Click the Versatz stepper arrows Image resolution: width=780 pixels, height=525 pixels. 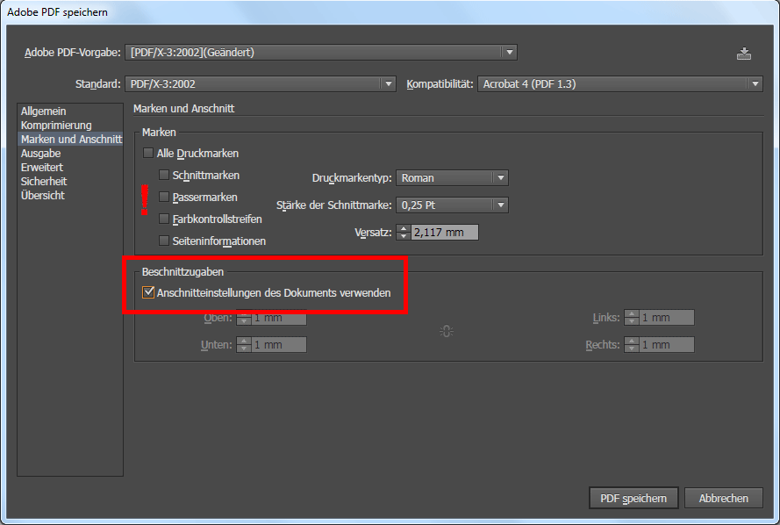[x=404, y=233]
